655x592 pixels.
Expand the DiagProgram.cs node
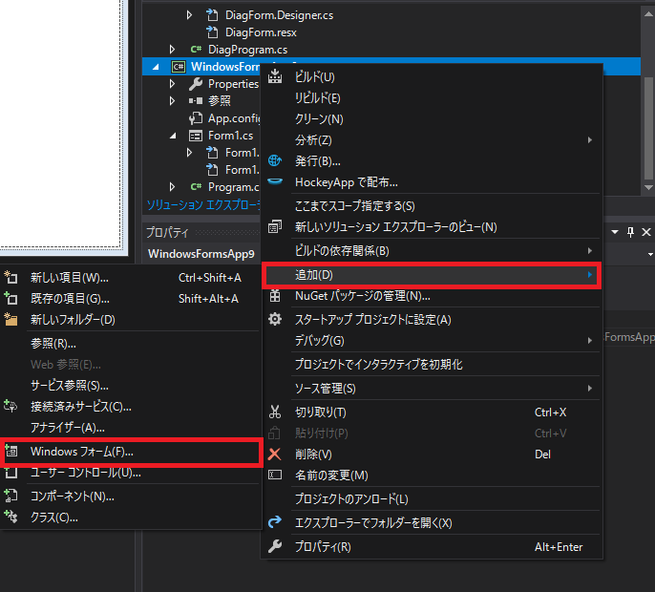pos(172,50)
